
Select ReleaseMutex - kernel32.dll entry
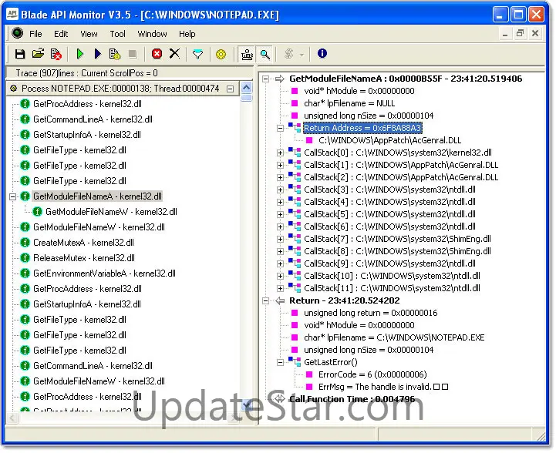pos(84,258)
